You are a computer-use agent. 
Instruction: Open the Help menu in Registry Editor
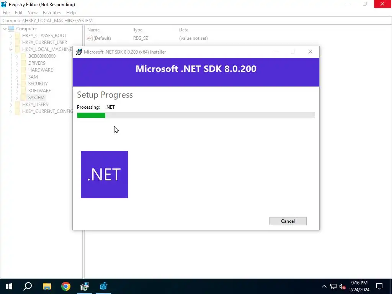pos(71,13)
